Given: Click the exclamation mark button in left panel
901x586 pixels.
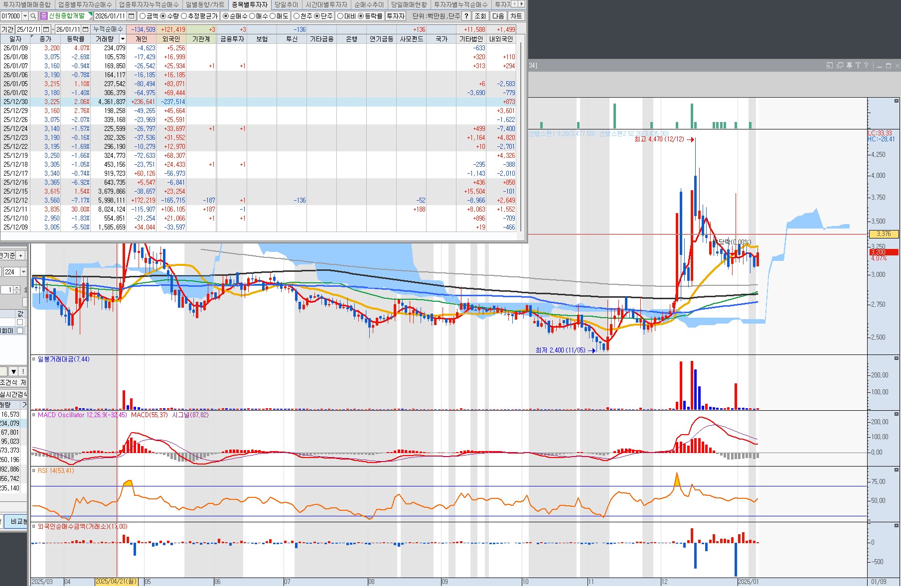Looking at the screenshot, I should pyautogui.click(x=23, y=371).
